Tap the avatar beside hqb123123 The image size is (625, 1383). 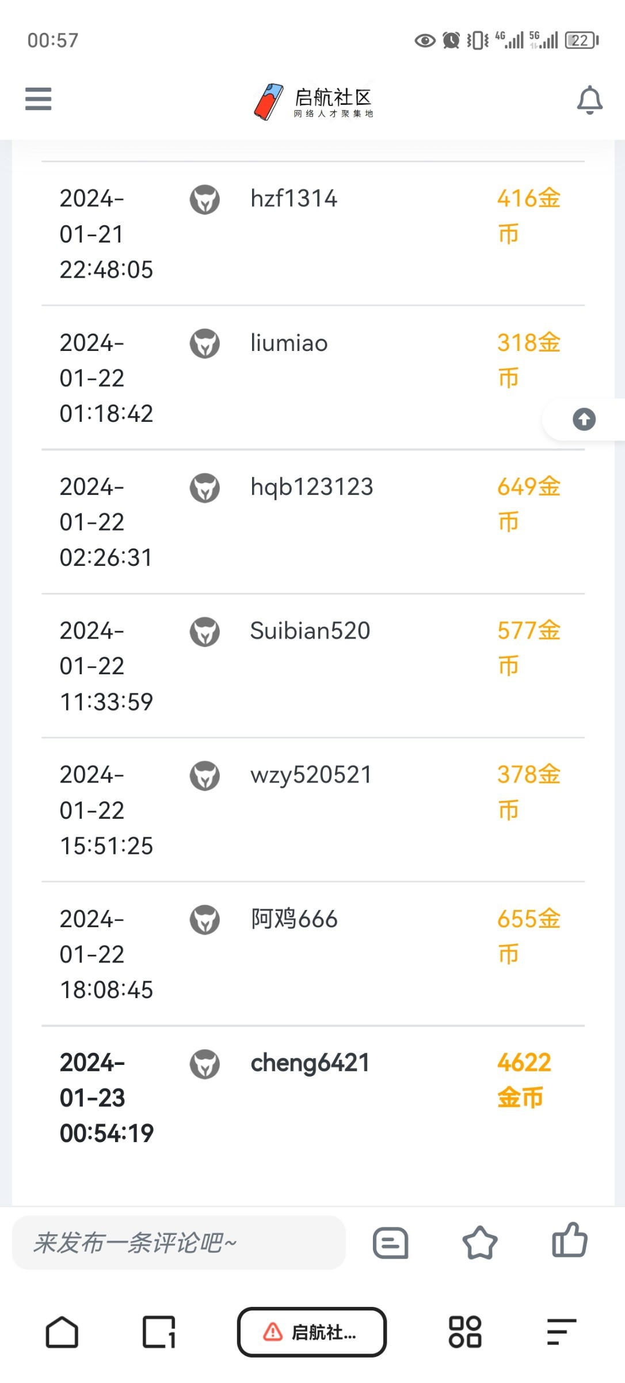click(205, 488)
